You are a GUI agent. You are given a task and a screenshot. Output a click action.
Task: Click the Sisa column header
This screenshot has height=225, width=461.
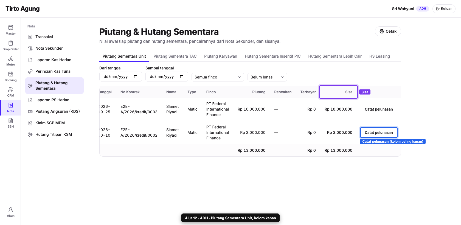pyautogui.click(x=338, y=92)
